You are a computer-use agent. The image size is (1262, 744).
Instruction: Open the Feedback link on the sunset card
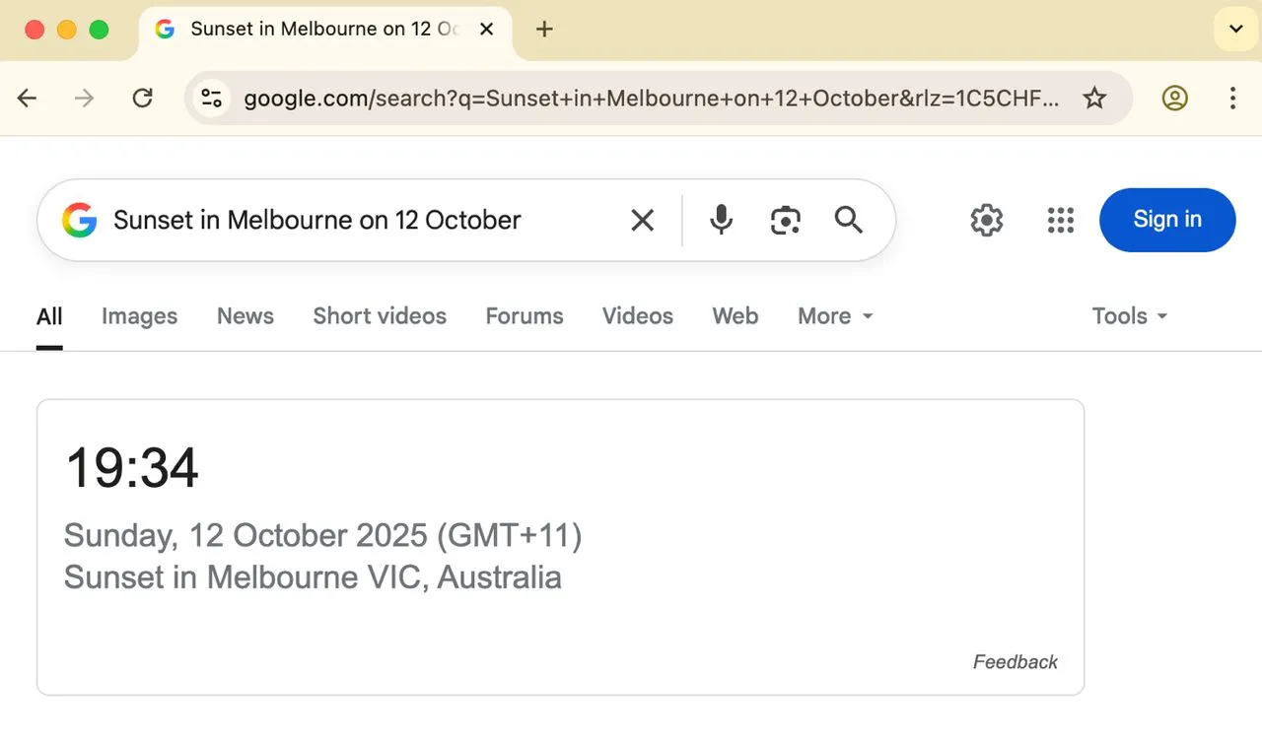[1015, 661]
